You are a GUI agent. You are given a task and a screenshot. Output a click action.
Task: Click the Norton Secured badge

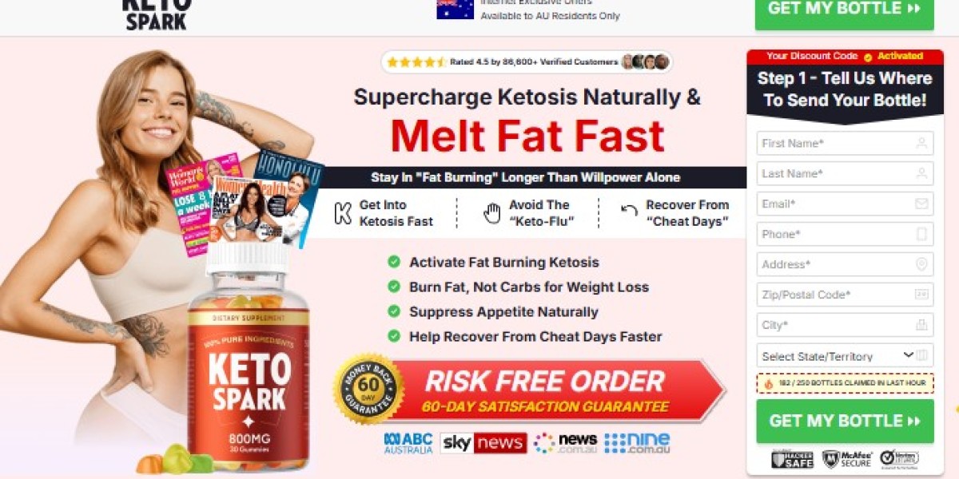pos(899,459)
